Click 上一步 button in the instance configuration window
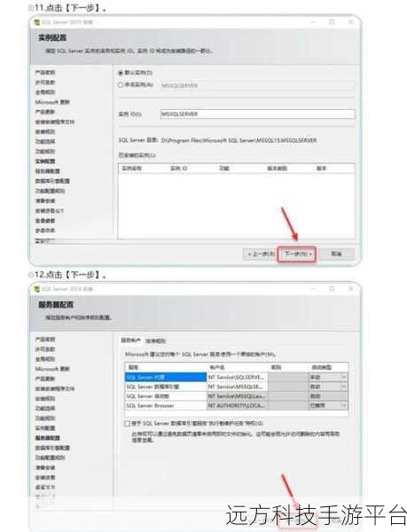Screen dimensions: 407x532 pyautogui.click(x=260, y=254)
